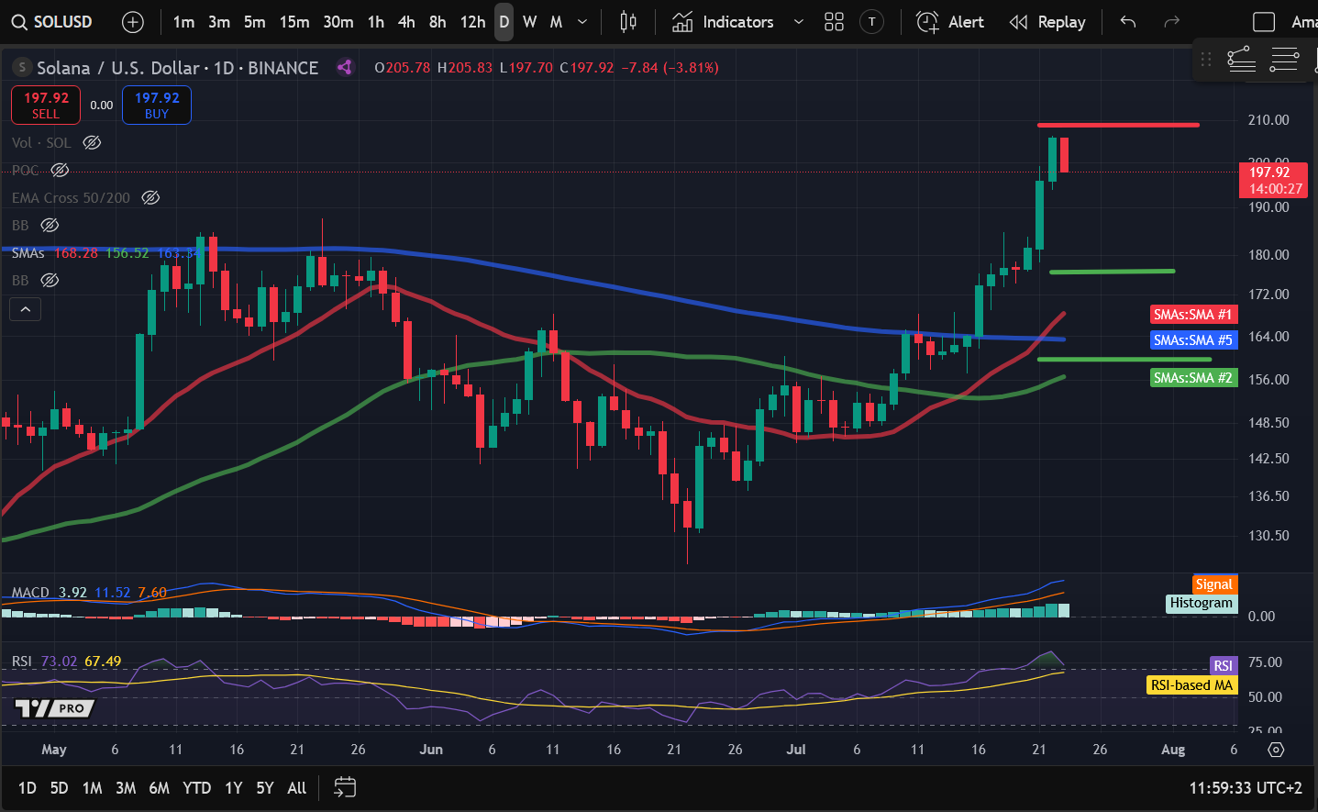This screenshot has height=812, width=1318.
Task: Select the lower green support line
Action: coord(1124,360)
